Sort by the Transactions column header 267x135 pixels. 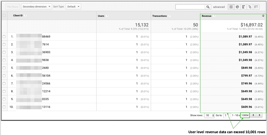click(x=159, y=16)
